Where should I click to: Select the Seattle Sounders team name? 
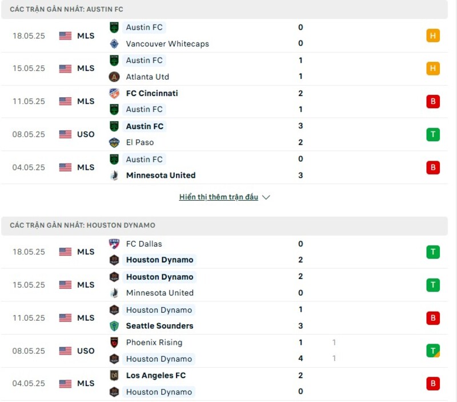pyautogui.click(x=159, y=326)
